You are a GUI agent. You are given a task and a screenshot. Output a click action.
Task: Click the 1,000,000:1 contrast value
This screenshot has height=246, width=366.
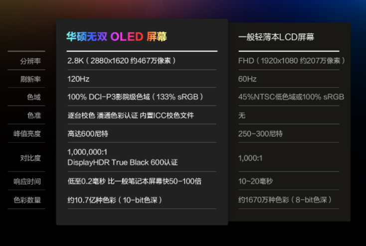coord(87,152)
